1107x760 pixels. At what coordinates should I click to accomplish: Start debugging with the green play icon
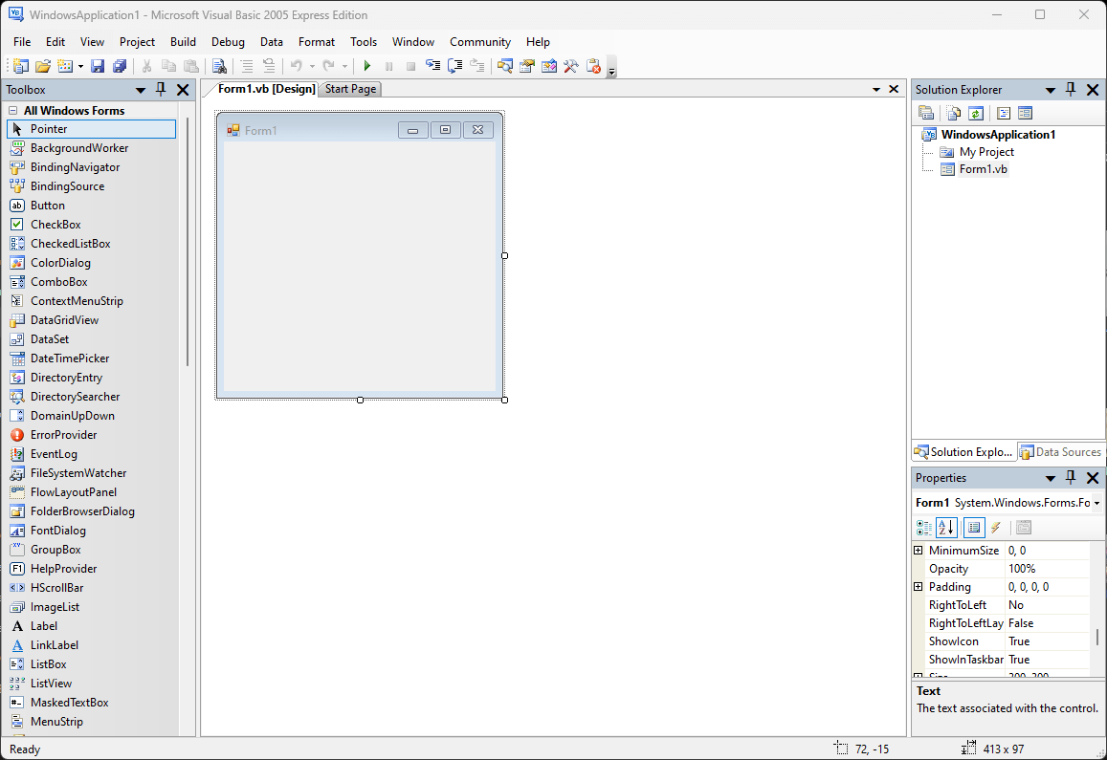tap(366, 66)
